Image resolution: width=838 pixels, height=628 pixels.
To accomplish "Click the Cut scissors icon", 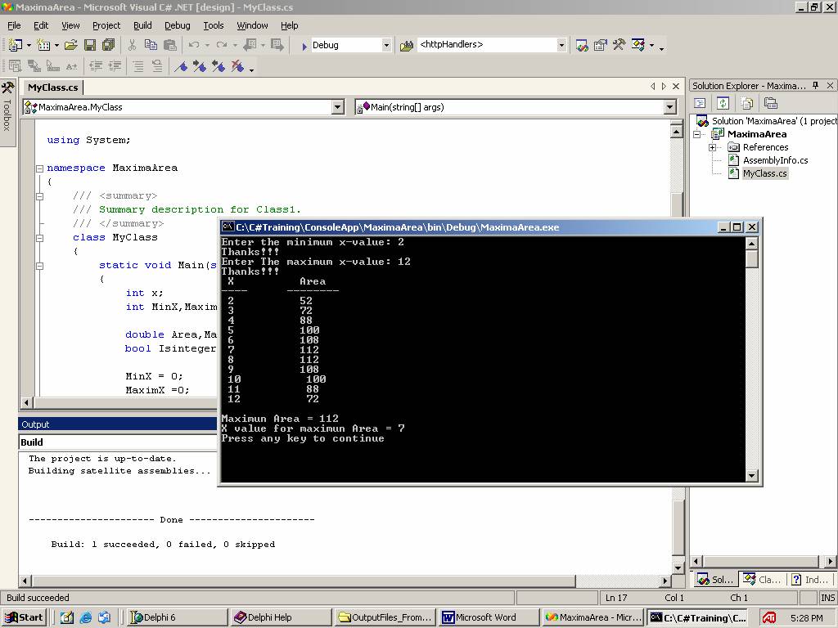I will [x=132, y=46].
